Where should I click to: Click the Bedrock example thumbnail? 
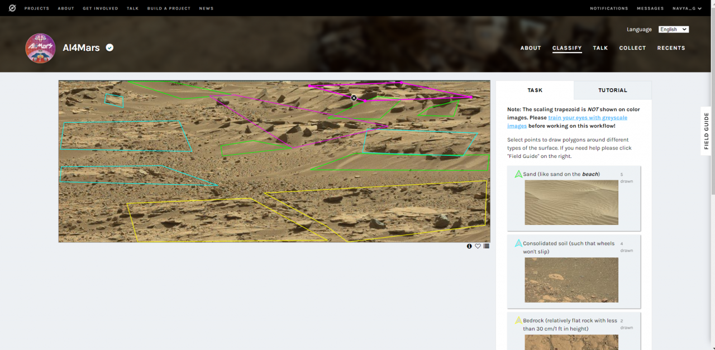click(571, 341)
